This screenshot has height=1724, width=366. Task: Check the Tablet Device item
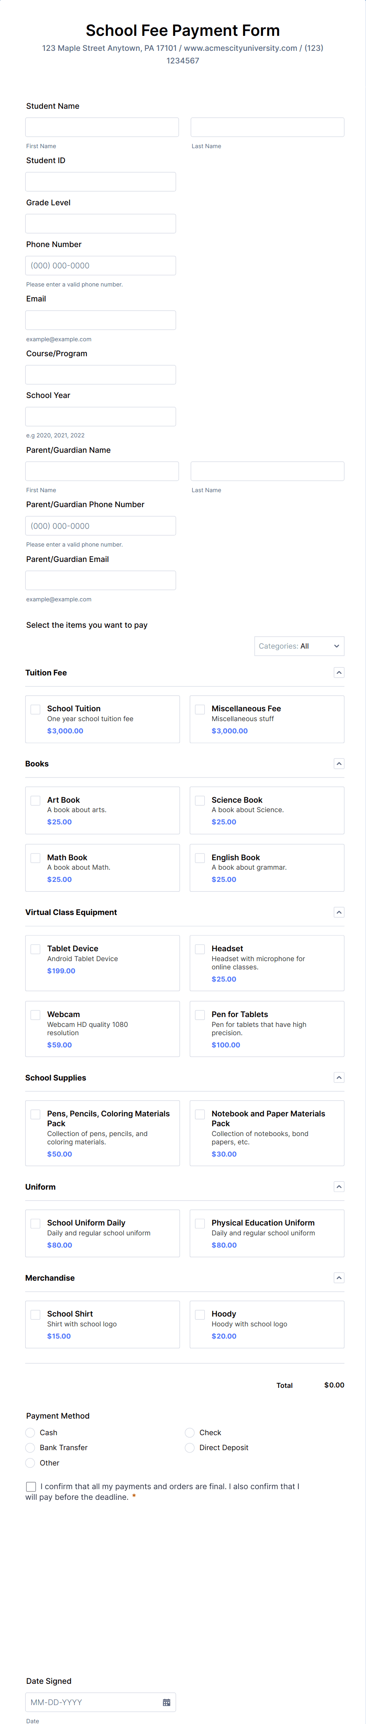tap(35, 949)
